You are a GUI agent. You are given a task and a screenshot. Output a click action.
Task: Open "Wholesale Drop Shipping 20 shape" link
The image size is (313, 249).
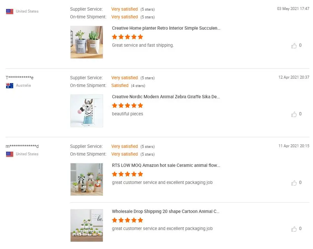point(166,212)
